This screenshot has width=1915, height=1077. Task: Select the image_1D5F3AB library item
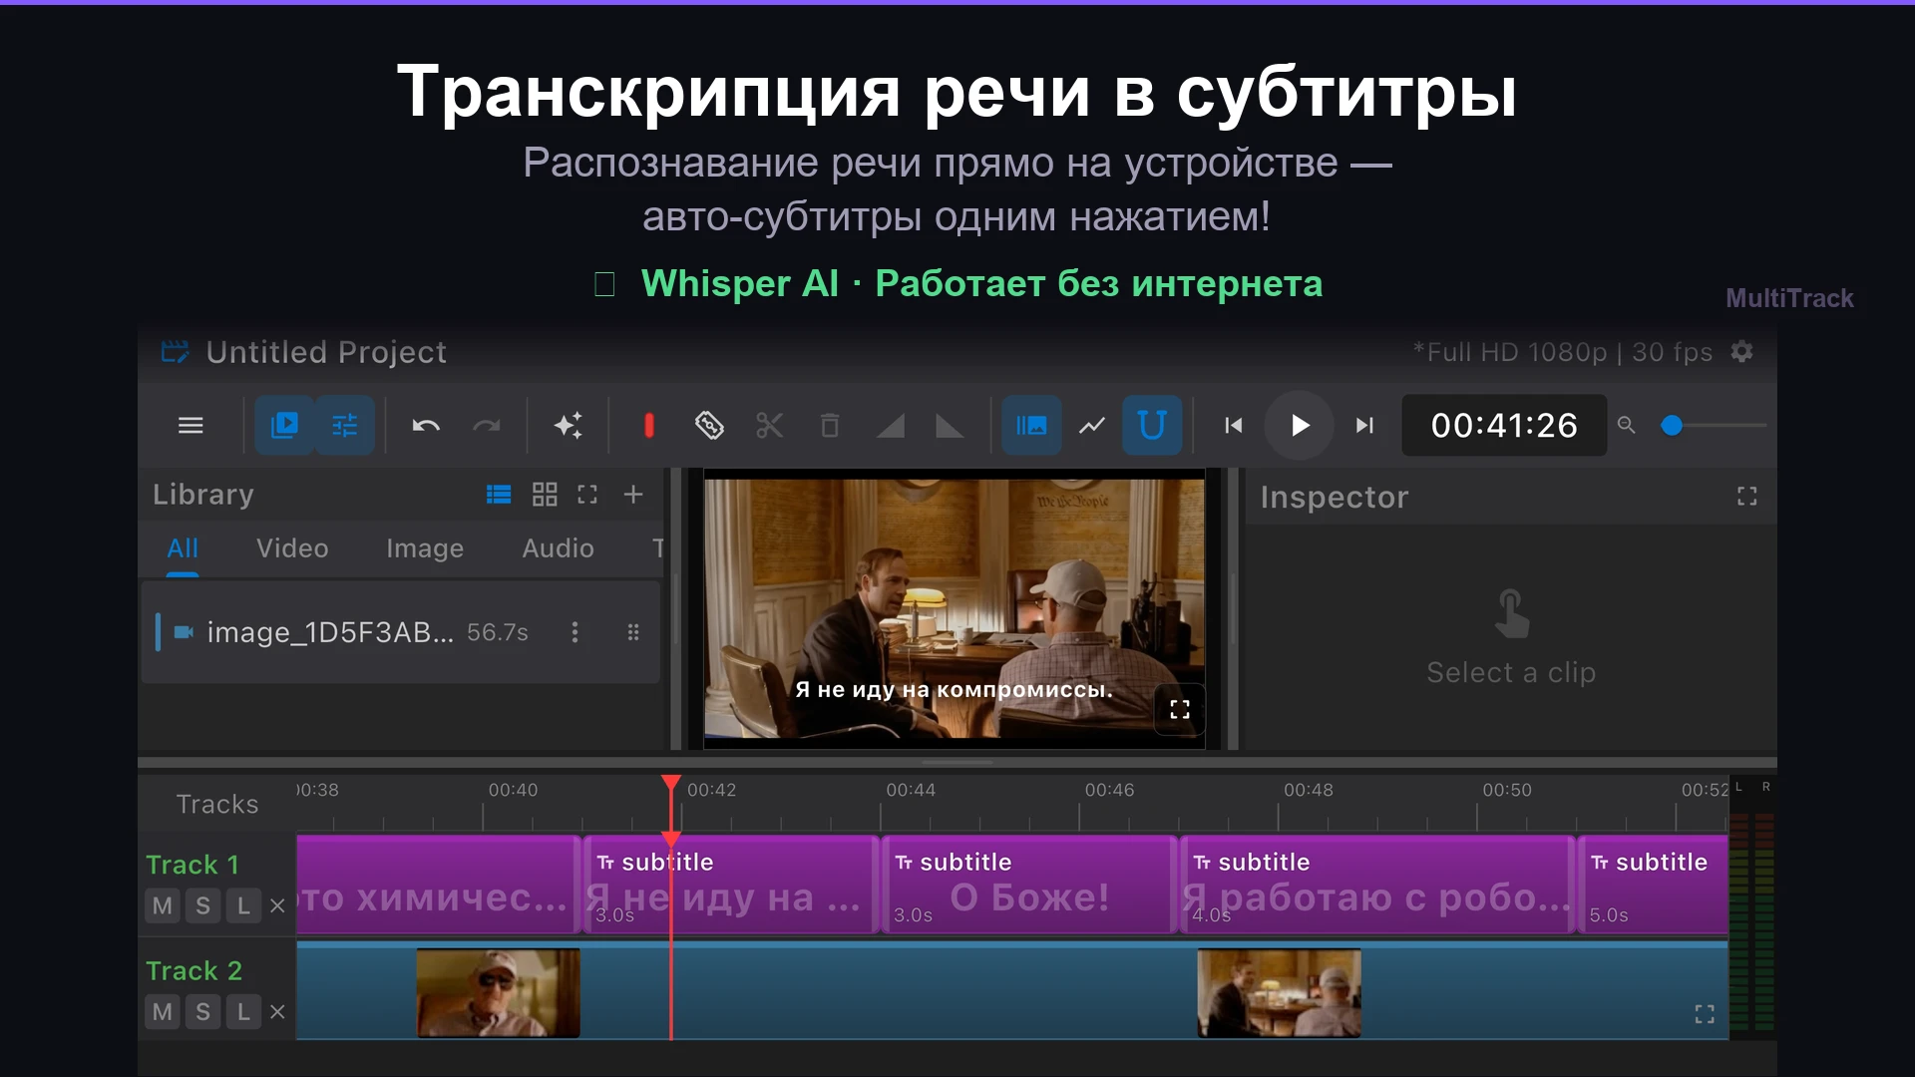click(x=400, y=632)
